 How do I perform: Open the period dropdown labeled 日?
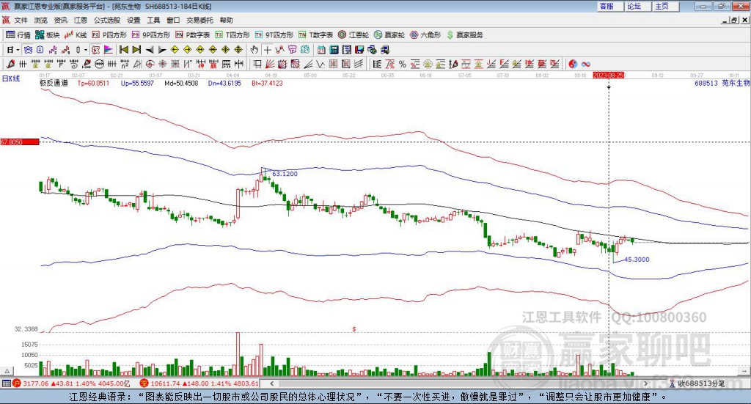12,50
